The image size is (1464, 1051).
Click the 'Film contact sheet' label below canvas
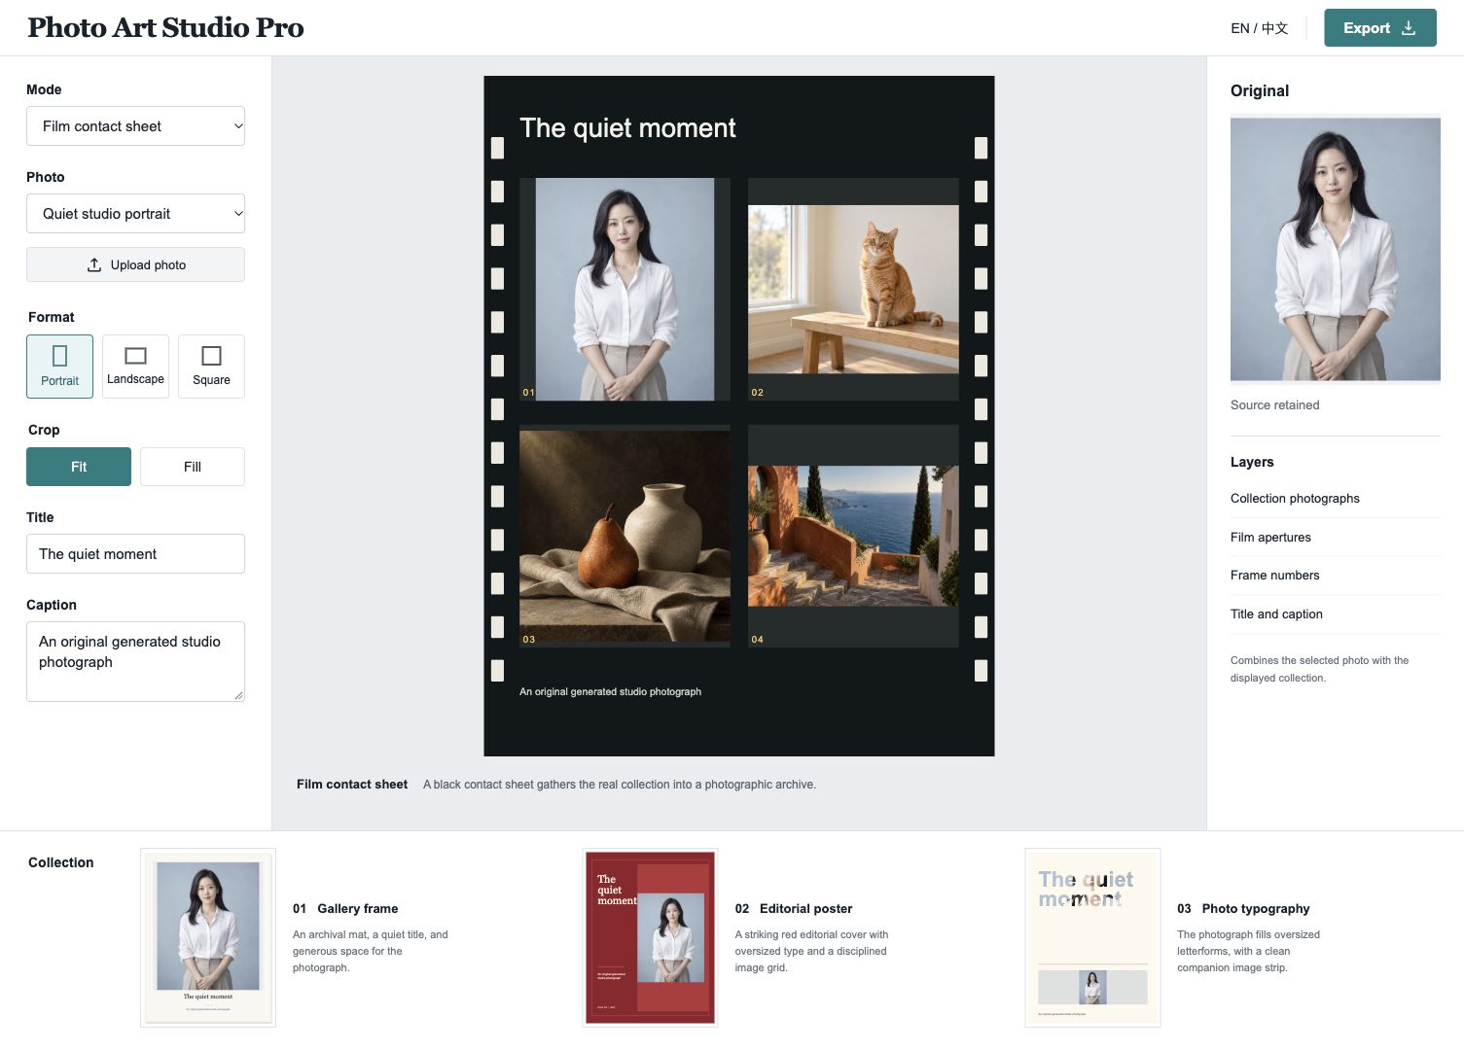[x=352, y=785]
